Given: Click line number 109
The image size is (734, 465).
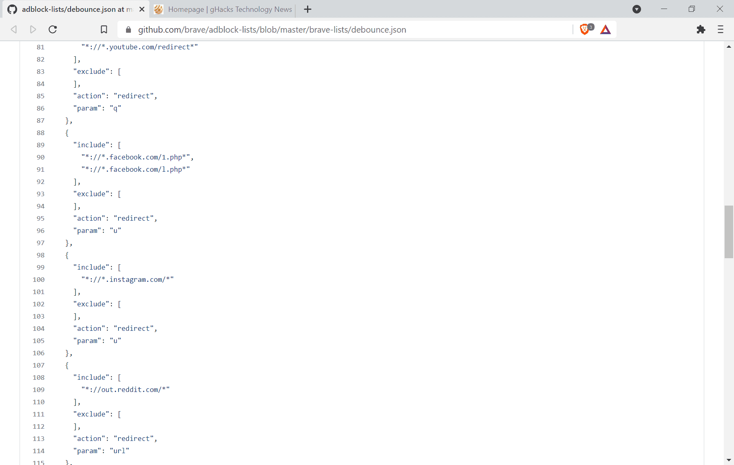Looking at the screenshot, I should coord(39,390).
